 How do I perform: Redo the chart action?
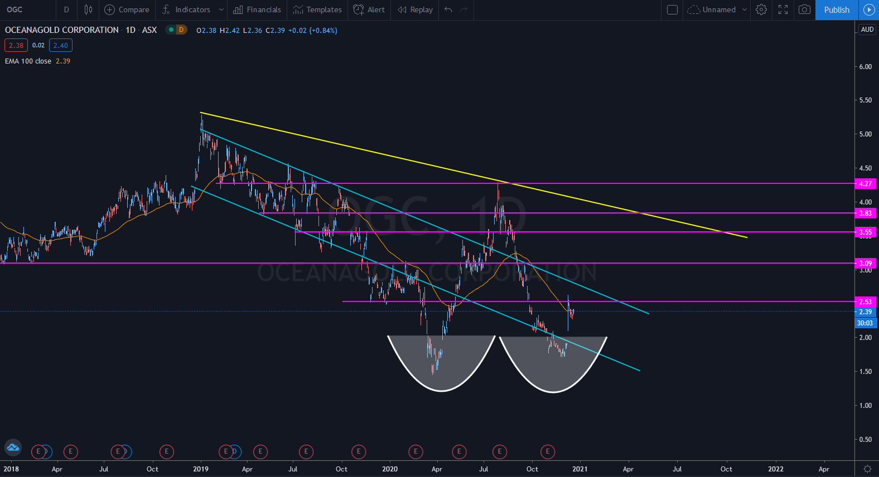[464, 9]
